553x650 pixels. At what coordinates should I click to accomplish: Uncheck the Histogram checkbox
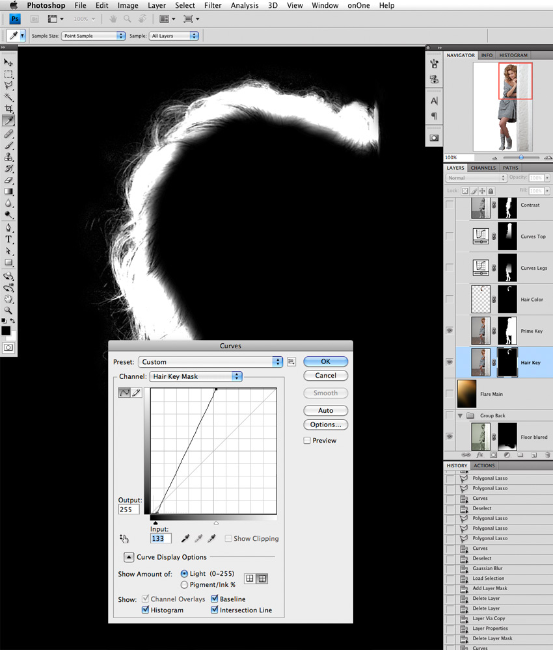pos(145,610)
